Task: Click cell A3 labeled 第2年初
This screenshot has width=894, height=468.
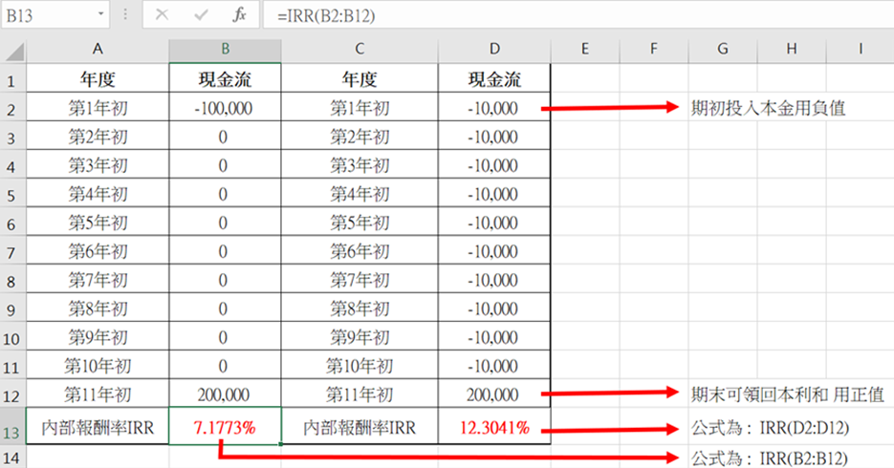Action: click(x=98, y=136)
